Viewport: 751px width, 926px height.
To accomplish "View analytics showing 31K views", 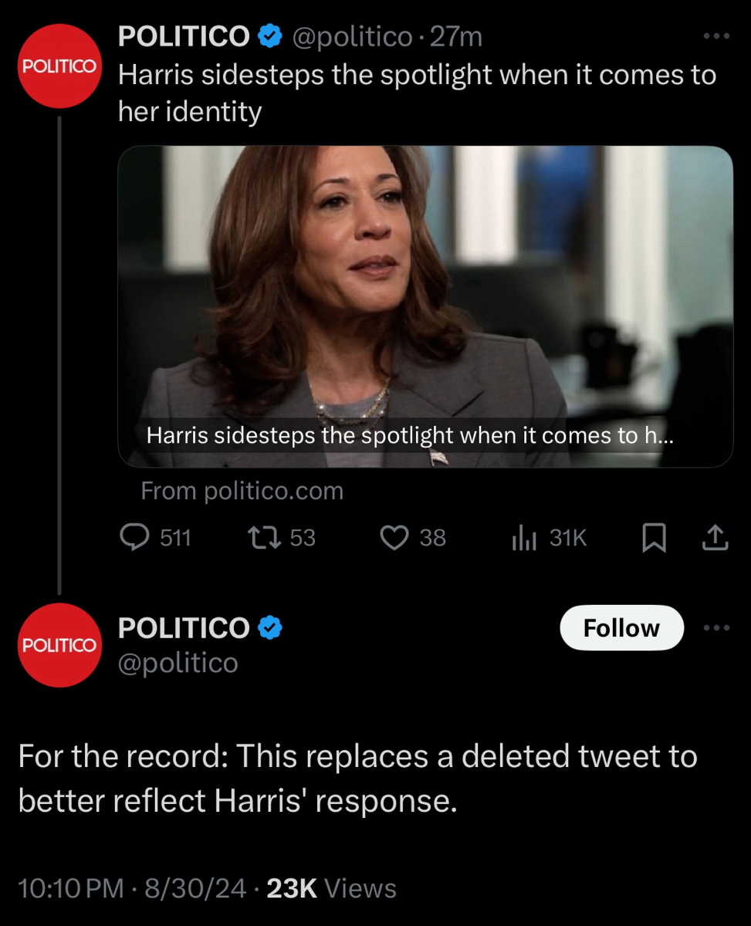I will (523, 538).
